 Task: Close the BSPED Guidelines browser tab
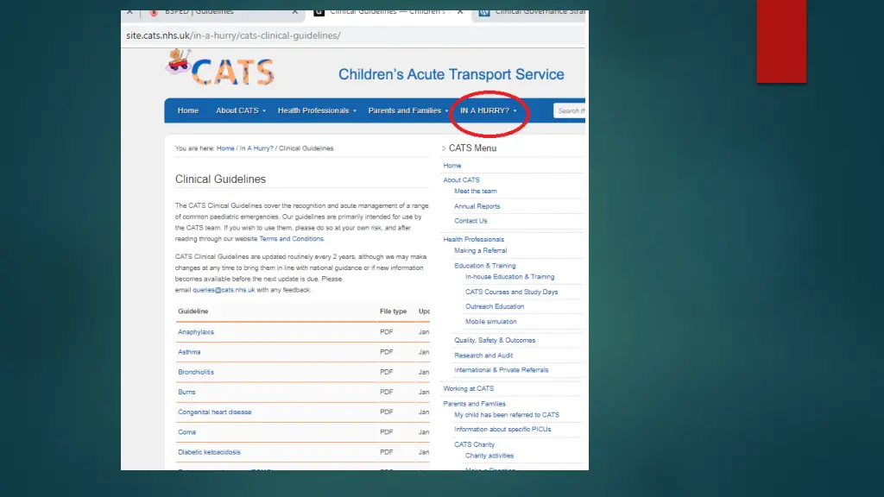(x=295, y=12)
